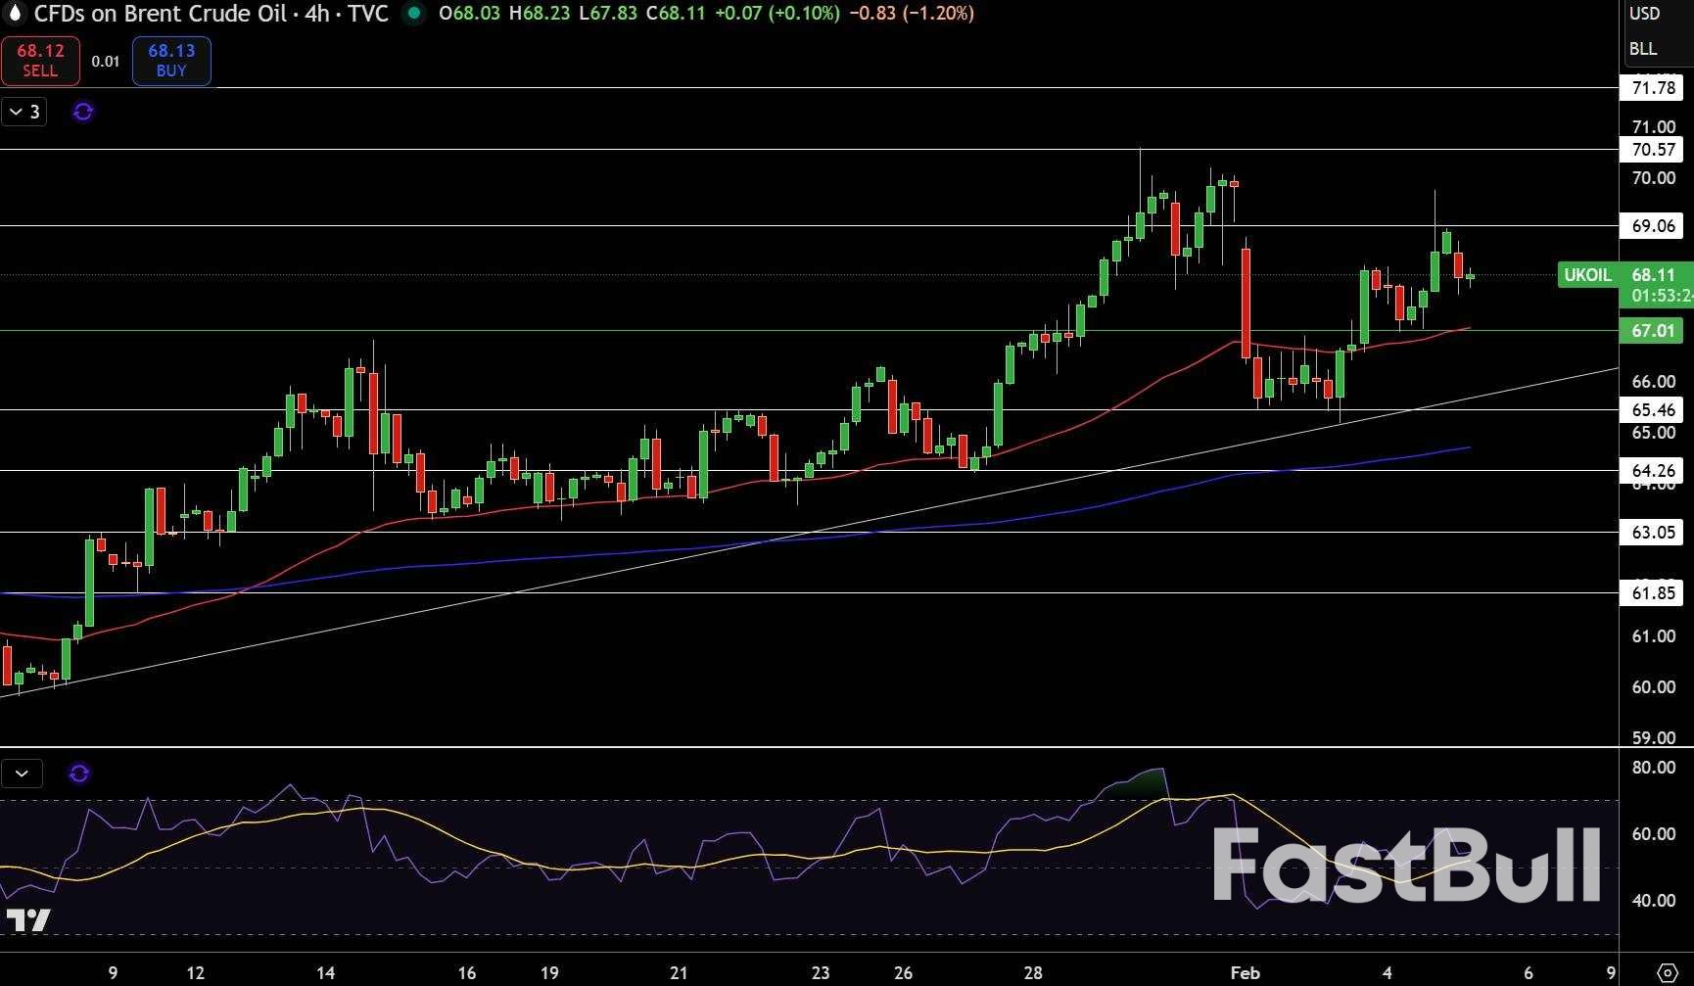Select the green 67.01 price level label
1694x986 pixels.
click(1652, 331)
